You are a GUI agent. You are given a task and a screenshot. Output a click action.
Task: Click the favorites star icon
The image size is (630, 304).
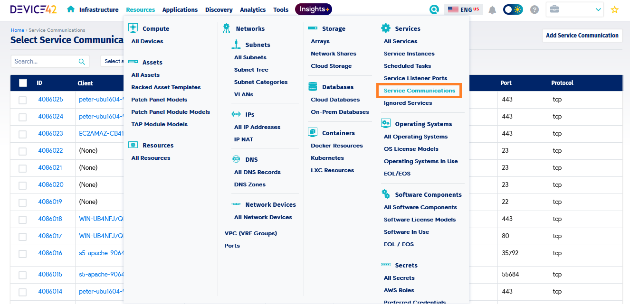[614, 9]
